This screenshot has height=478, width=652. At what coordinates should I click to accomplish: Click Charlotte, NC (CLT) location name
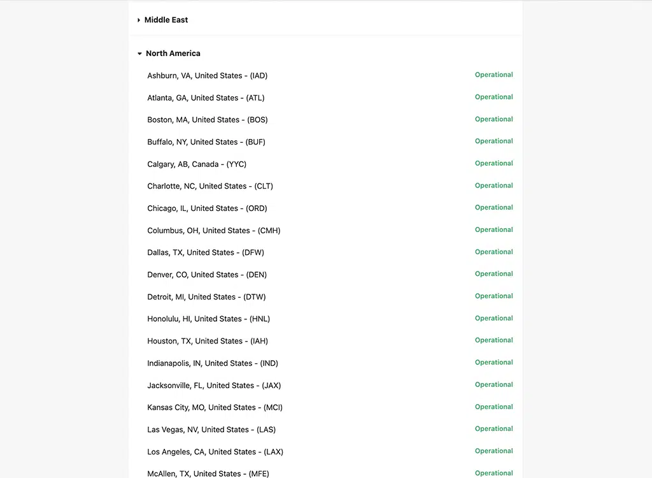click(210, 186)
